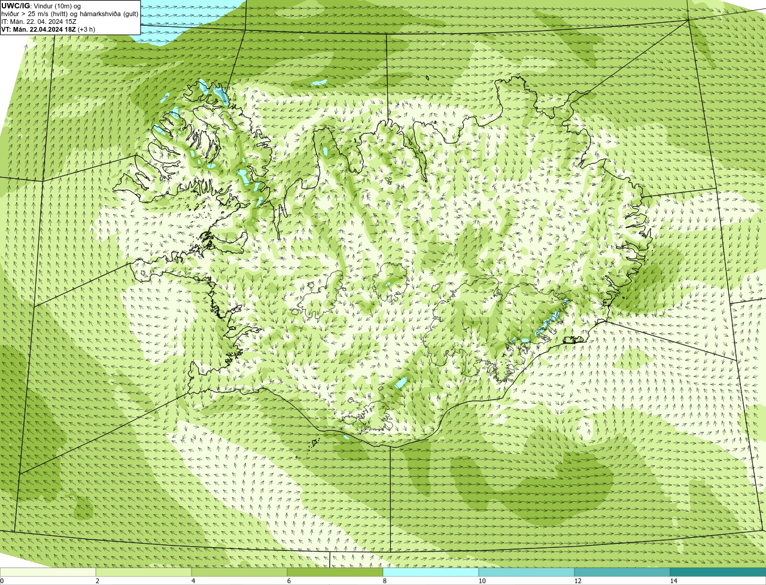Click the legend scale label '8'
766x585 pixels.
pos(385,581)
